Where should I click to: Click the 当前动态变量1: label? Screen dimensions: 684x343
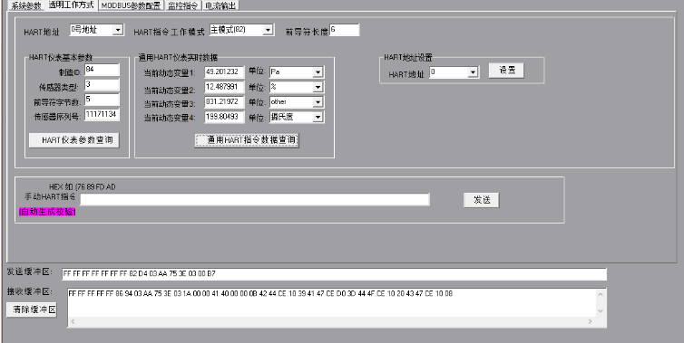170,73
